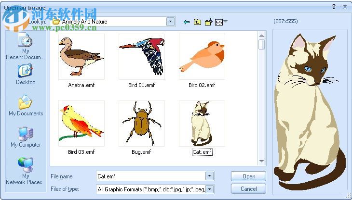Image resolution: width=352 pixels, height=200 pixels.
Task: Click the Cat.emf file name label
Action: pos(202,152)
